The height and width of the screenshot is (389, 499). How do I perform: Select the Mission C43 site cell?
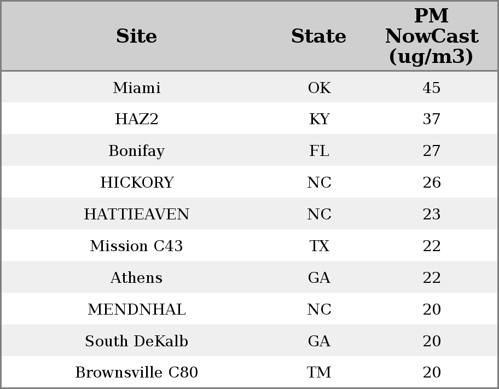coord(136,246)
